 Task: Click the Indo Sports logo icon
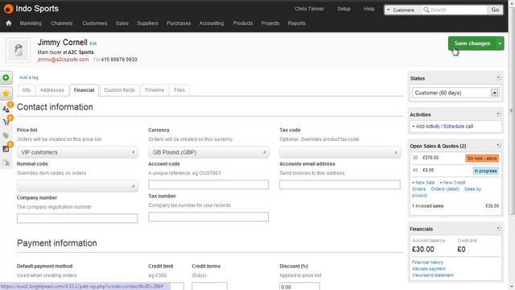pyautogui.click(x=8, y=9)
